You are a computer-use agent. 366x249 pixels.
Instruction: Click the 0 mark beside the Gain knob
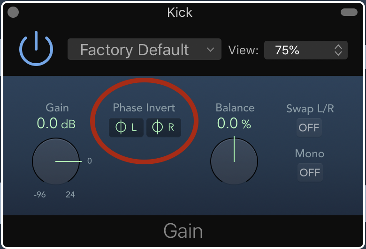point(90,161)
